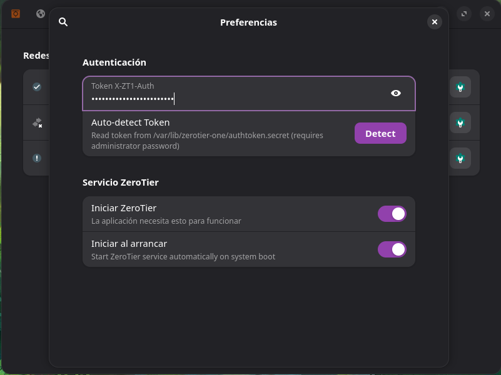Click the authtoken.secret path description text
The width and height of the screenshot is (501, 375).
pos(207,141)
